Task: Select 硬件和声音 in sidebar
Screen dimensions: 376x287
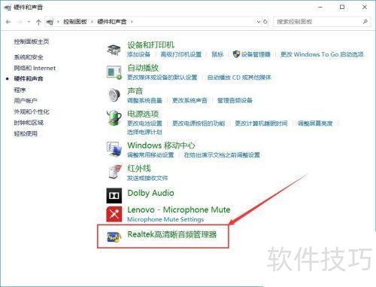Action: (29, 79)
